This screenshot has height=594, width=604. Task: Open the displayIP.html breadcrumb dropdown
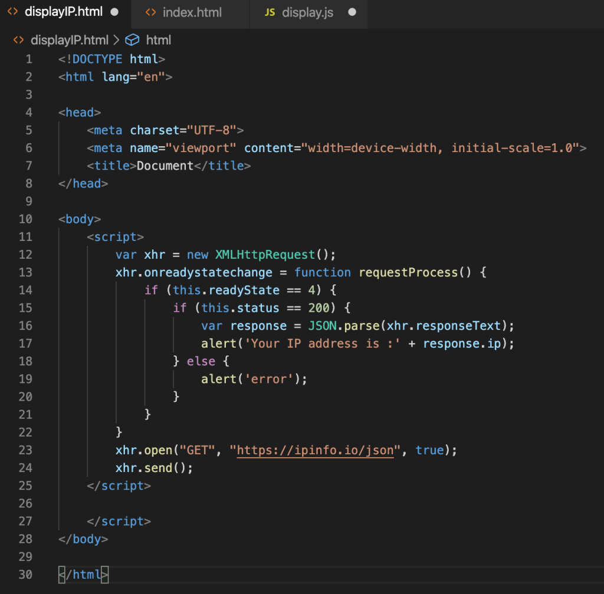point(69,40)
